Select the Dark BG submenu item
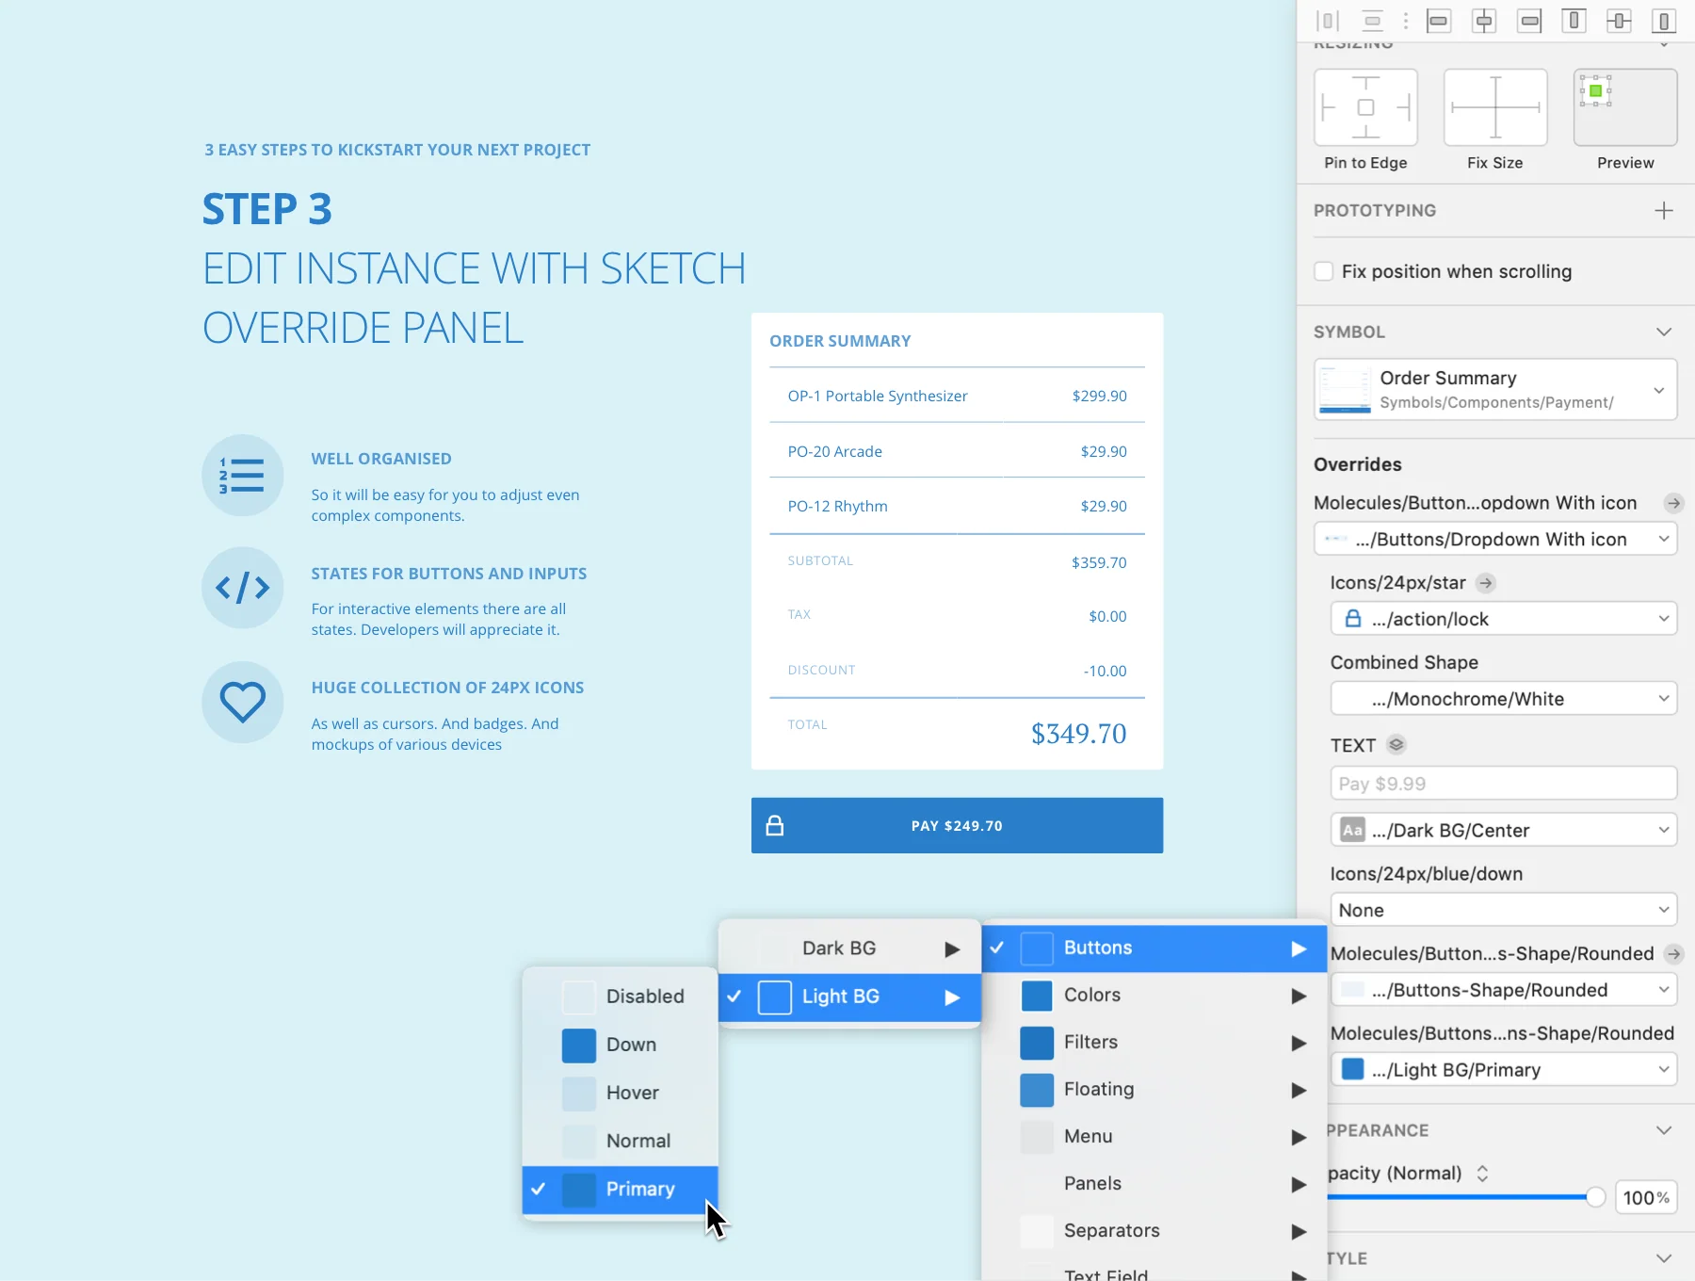This screenshot has width=1695, height=1281. (849, 949)
